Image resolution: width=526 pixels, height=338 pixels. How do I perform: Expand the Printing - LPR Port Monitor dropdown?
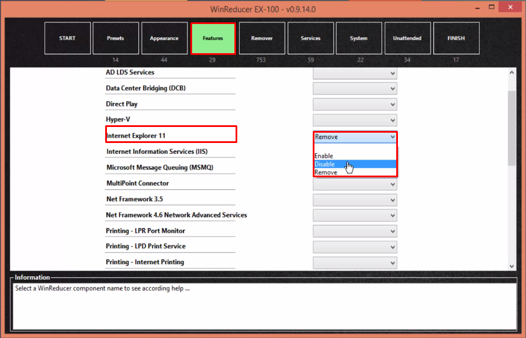[355, 231]
